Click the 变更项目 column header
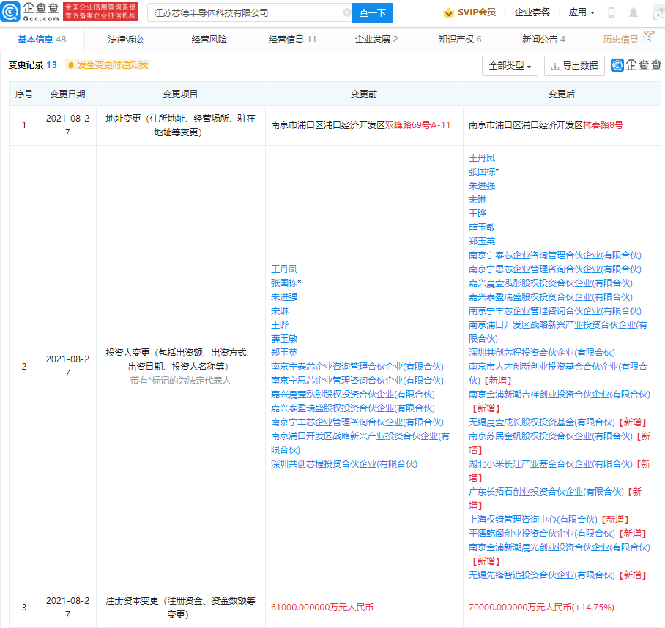 (180, 94)
